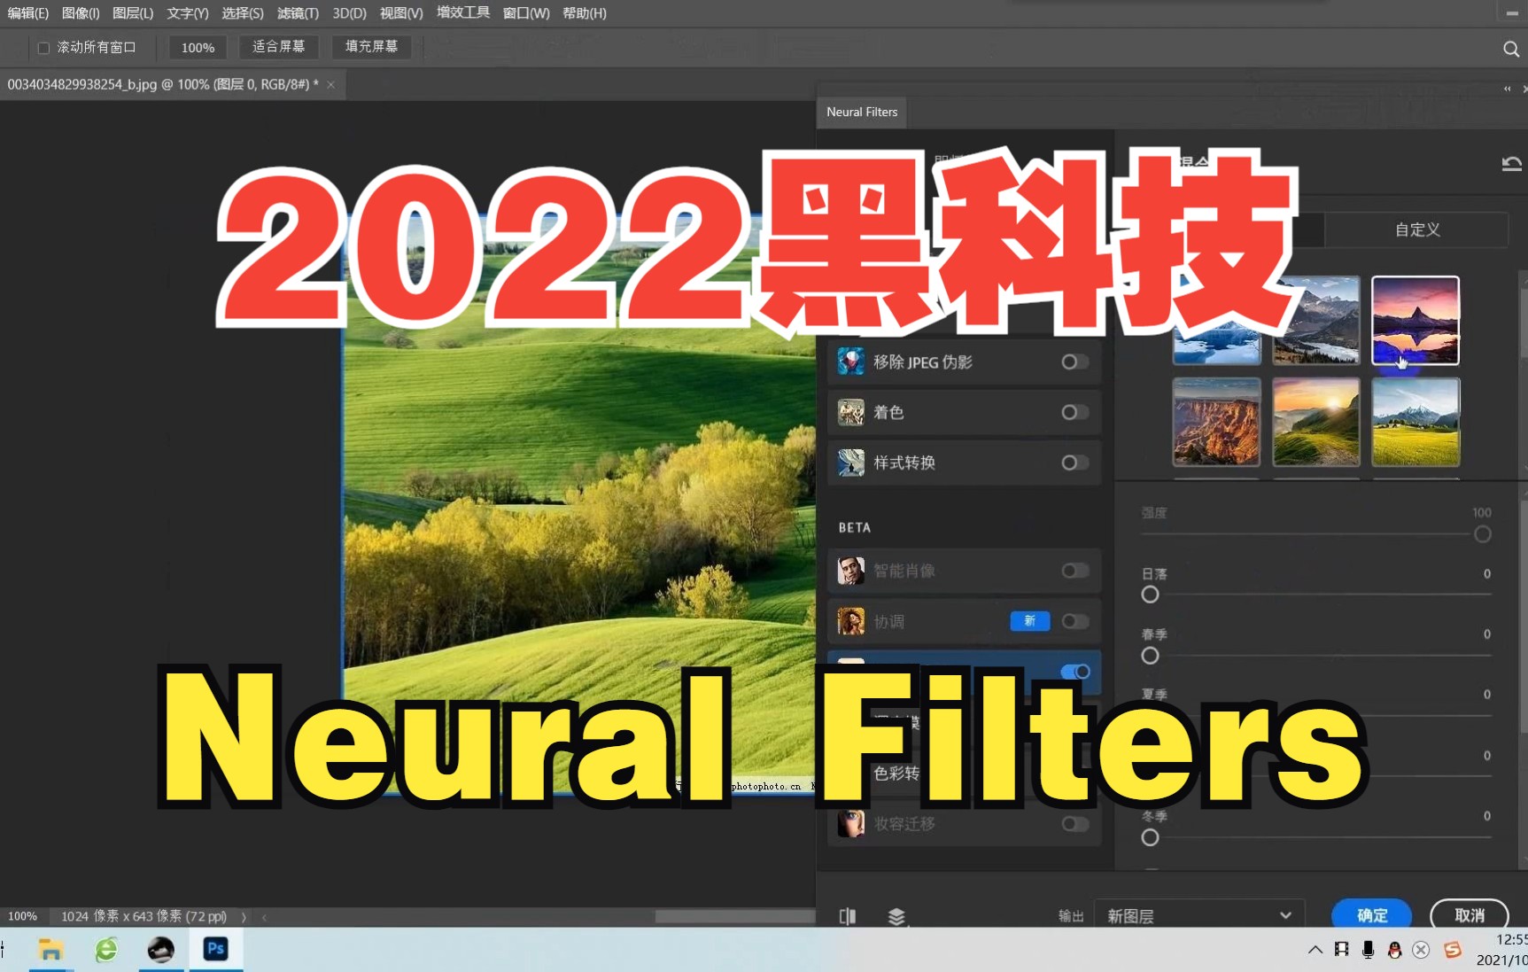Screen dimensions: 1528x972
Task: Click the 妆容迁移 filter eye icon
Action: (x=850, y=823)
